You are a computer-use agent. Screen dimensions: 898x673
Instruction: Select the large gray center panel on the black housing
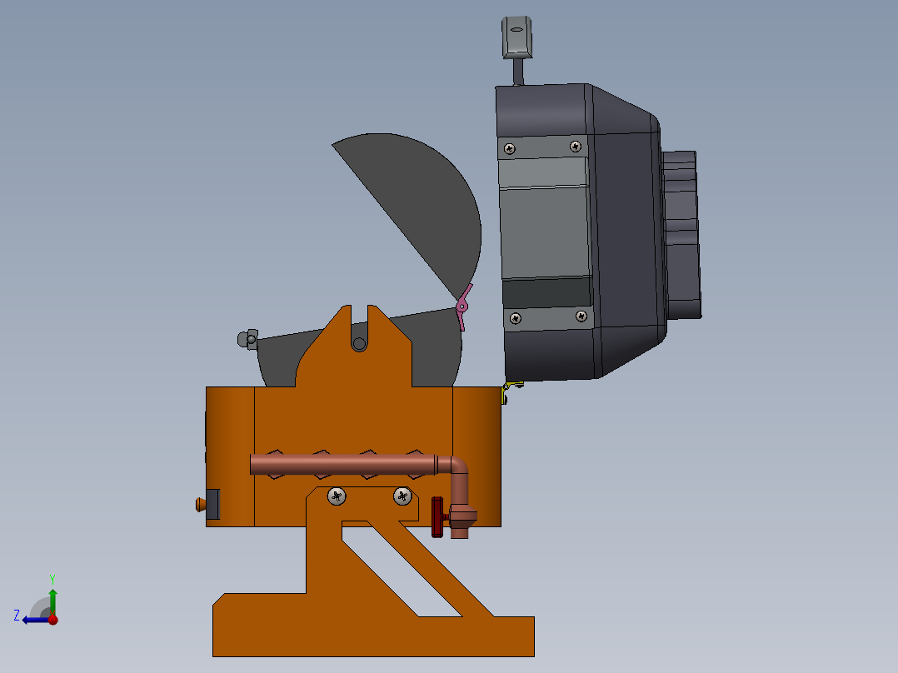tap(545, 232)
